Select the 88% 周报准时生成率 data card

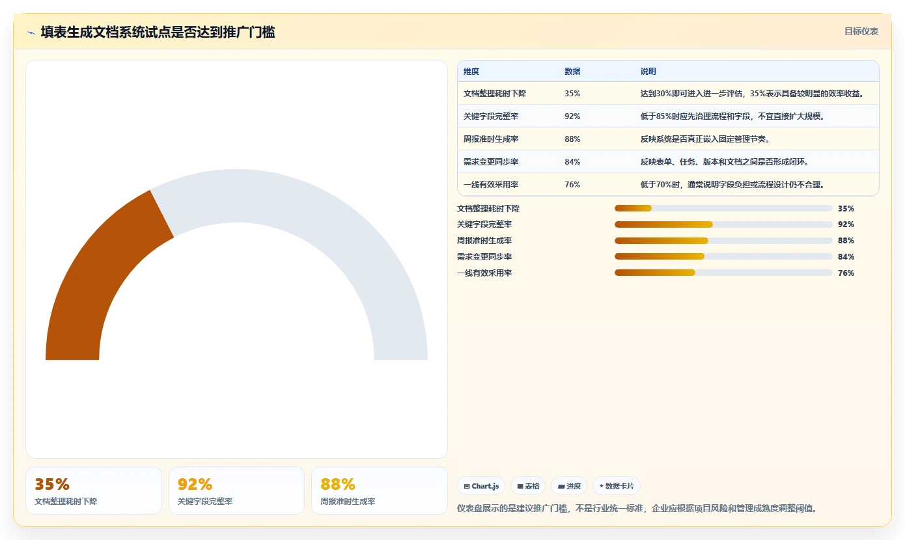380,491
